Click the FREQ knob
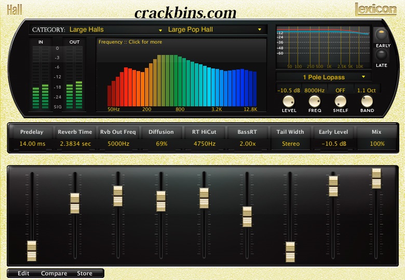The width and height of the screenshot is (405, 280). (x=314, y=101)
